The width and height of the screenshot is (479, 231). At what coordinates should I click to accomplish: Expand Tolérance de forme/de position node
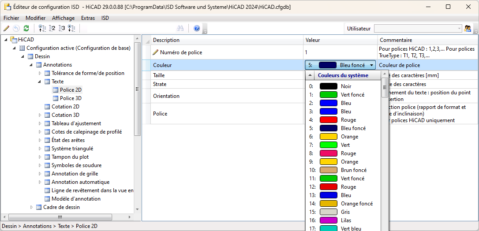click(40, 73)
